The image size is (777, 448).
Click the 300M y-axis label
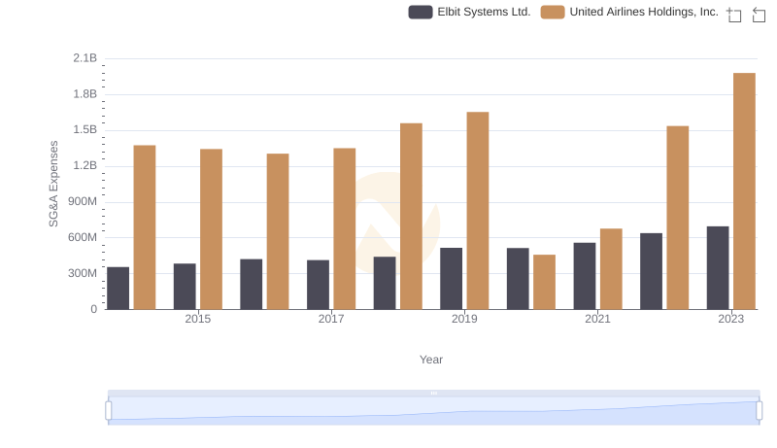click(x=83, y=273)
